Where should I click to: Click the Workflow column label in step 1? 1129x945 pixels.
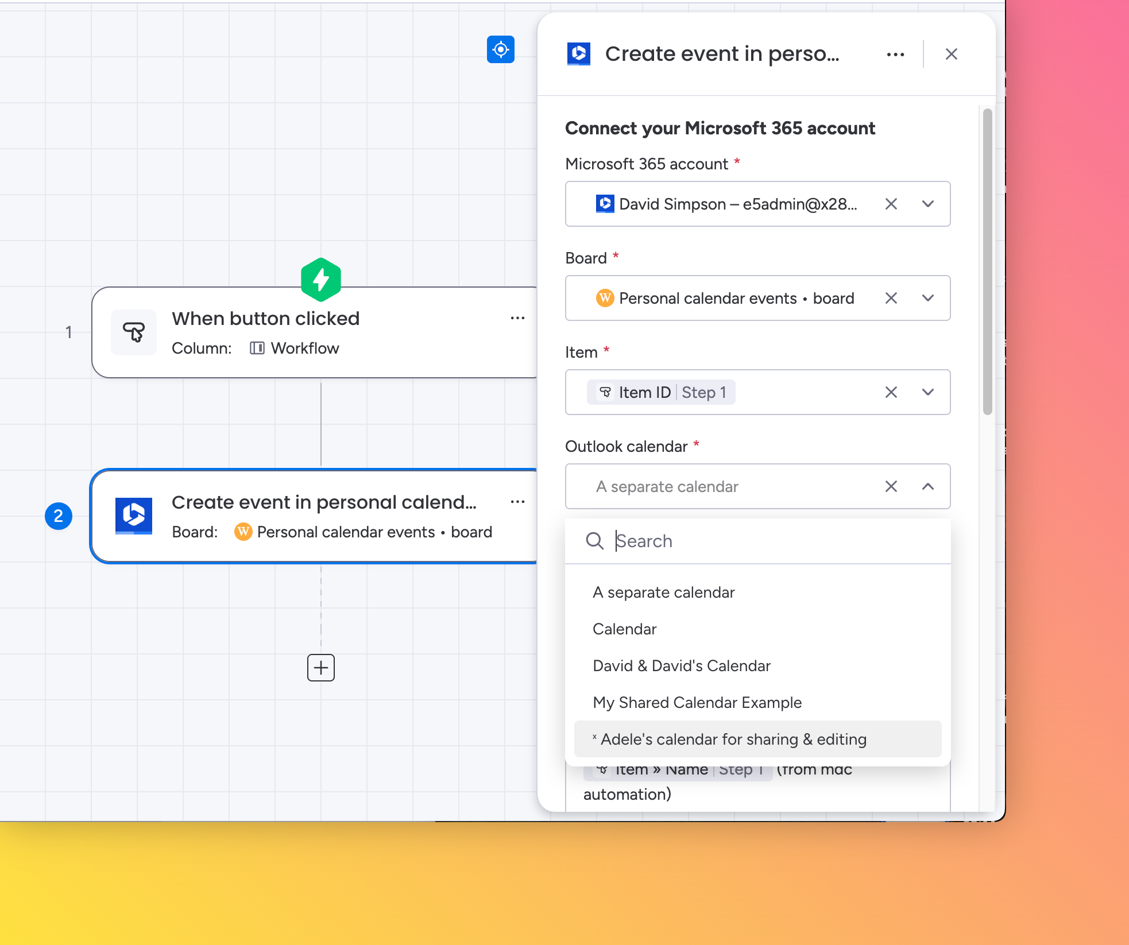295,348
